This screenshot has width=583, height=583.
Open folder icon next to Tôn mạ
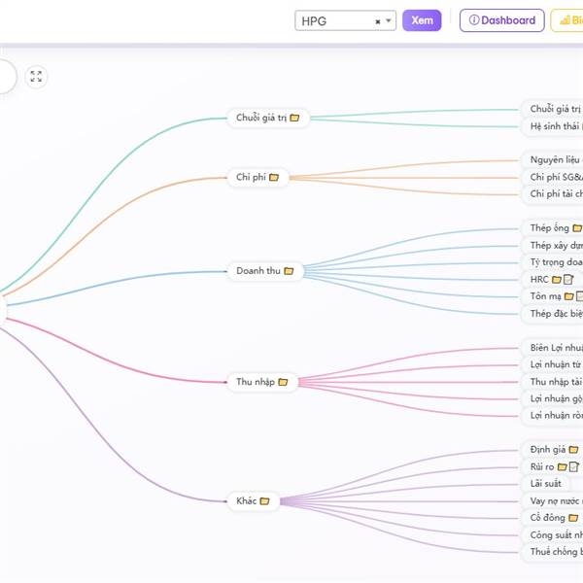[568, 296]
